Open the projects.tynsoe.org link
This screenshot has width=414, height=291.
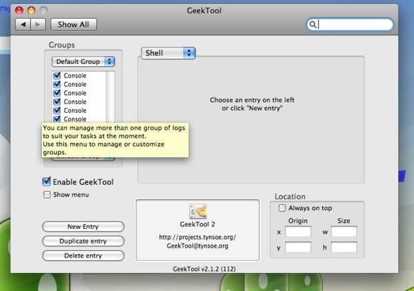[x=197, y=237]
